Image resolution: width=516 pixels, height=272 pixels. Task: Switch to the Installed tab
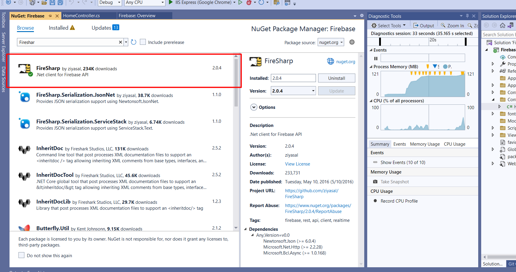(x=62, y=28)
